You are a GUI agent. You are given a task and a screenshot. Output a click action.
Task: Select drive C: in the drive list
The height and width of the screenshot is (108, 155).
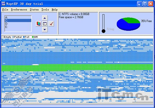point(18,21)
